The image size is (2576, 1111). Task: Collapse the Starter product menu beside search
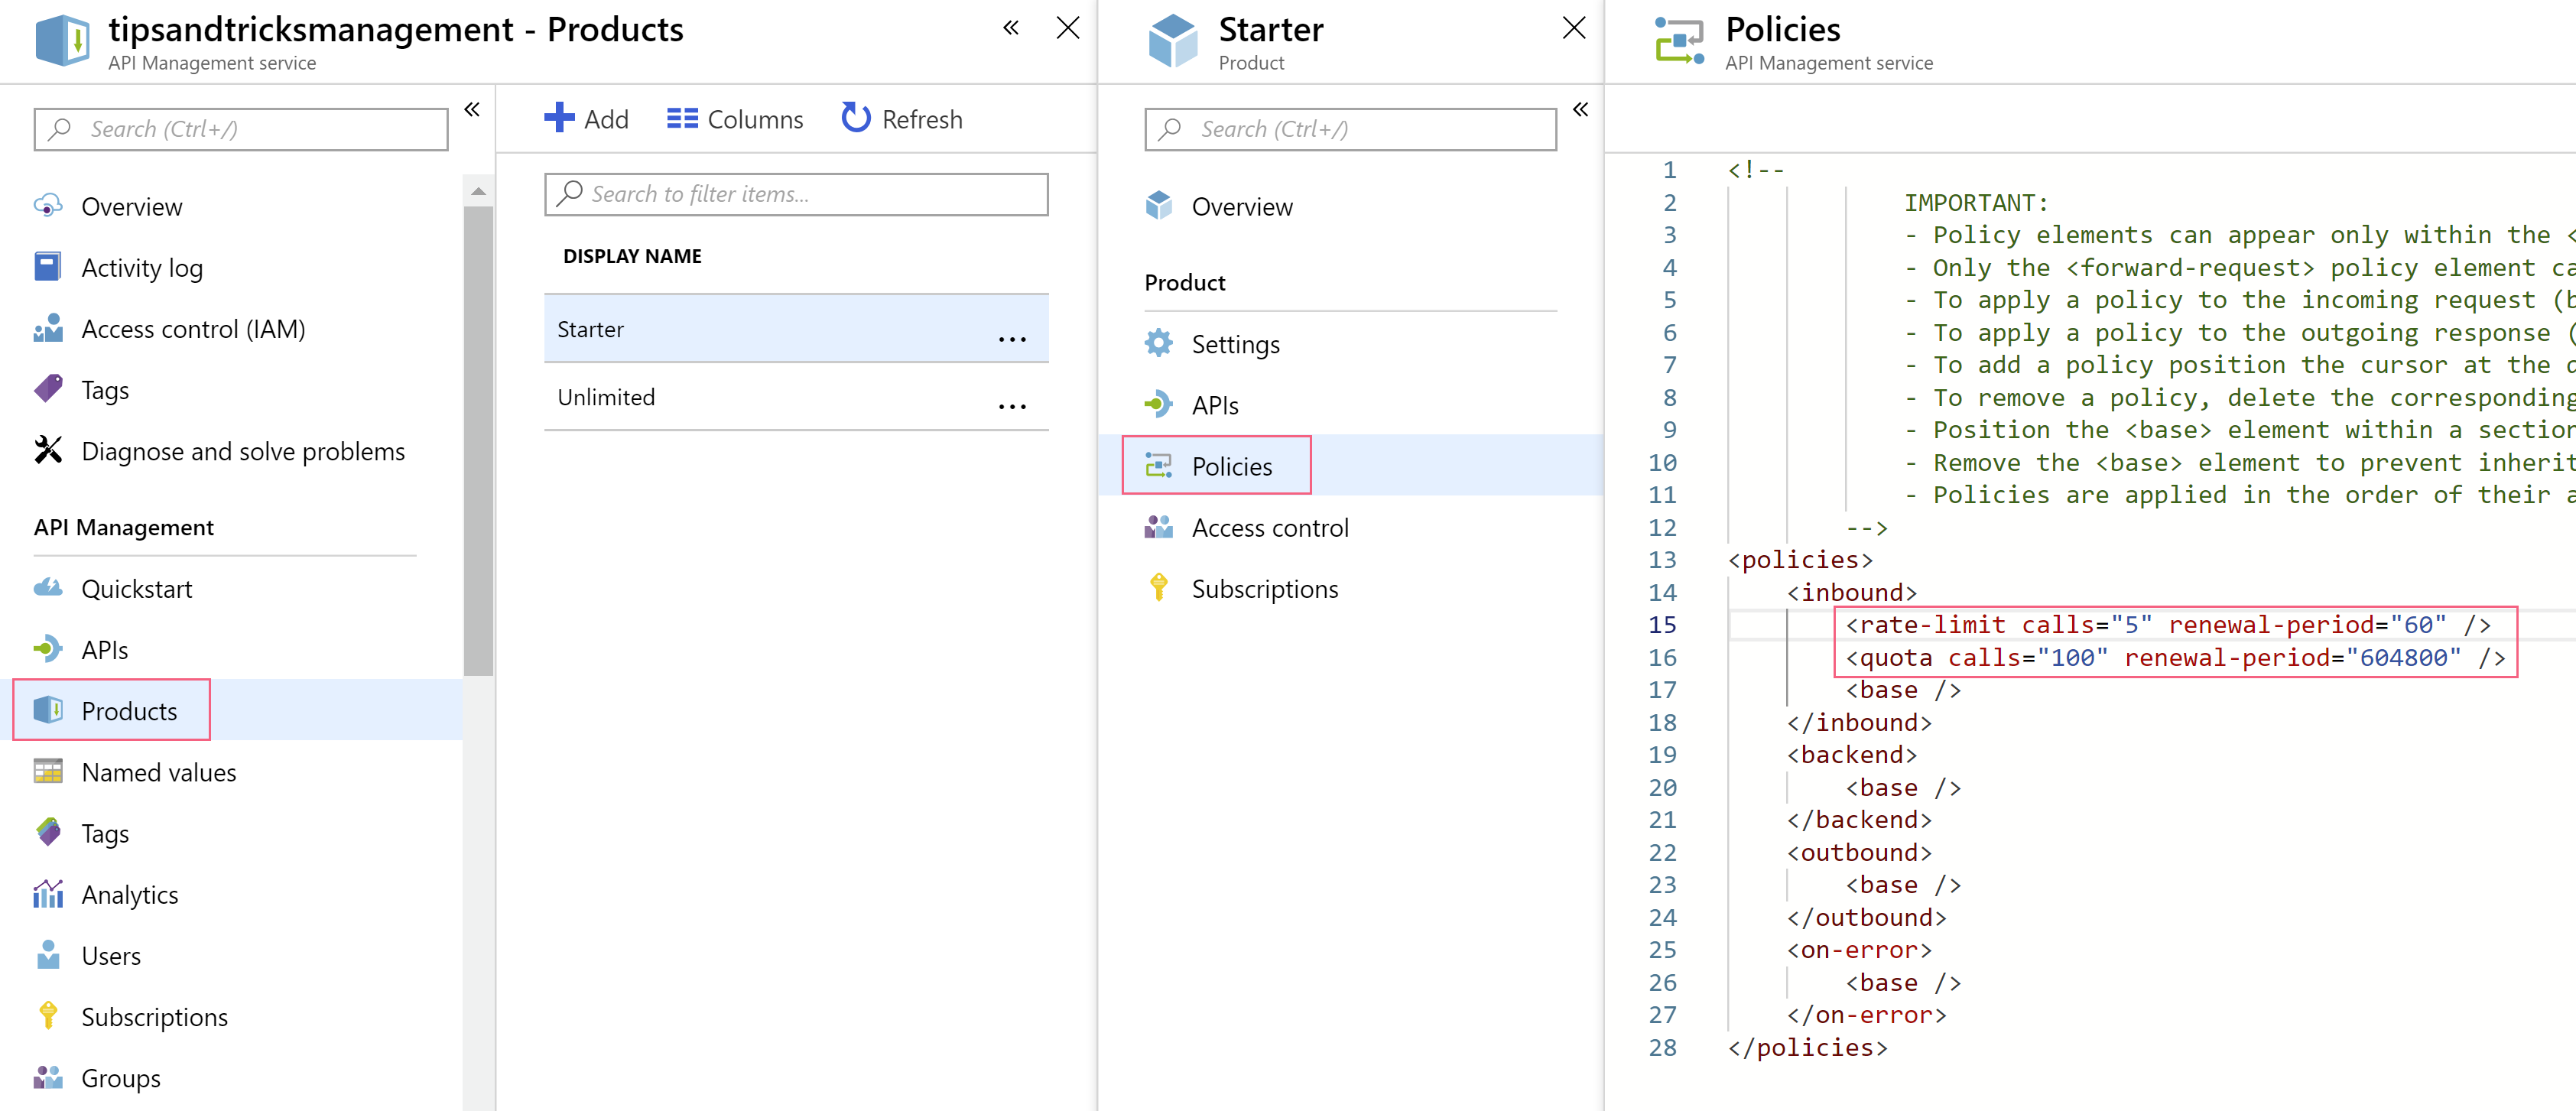point(1581,110)
